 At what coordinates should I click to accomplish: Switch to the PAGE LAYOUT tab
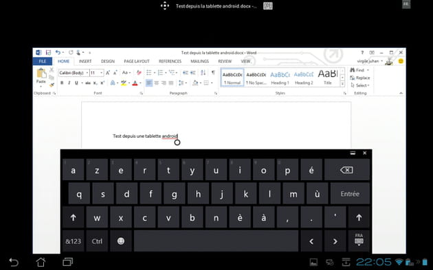click(137, 61)
